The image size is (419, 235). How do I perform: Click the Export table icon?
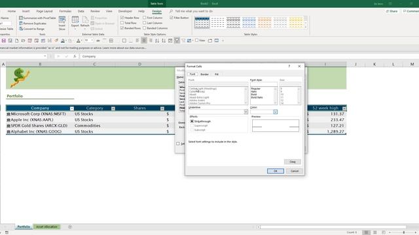coord(75,20)
